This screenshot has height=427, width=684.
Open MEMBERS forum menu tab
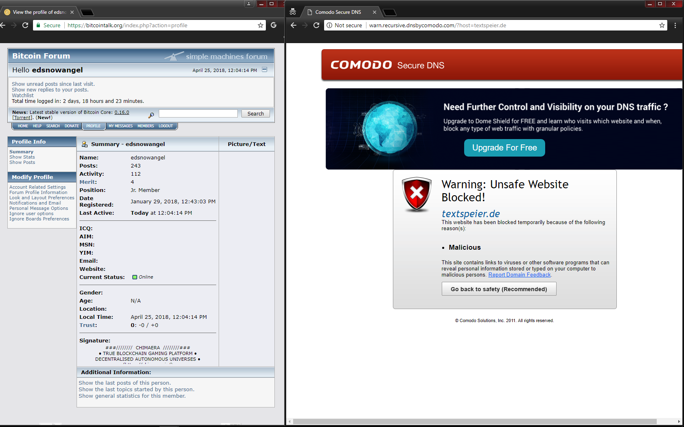click(146, 126)
